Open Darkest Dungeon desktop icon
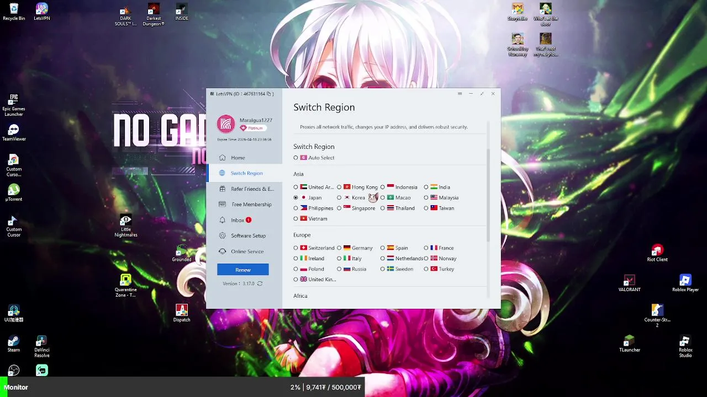707x397 pixels. [154, 15]
